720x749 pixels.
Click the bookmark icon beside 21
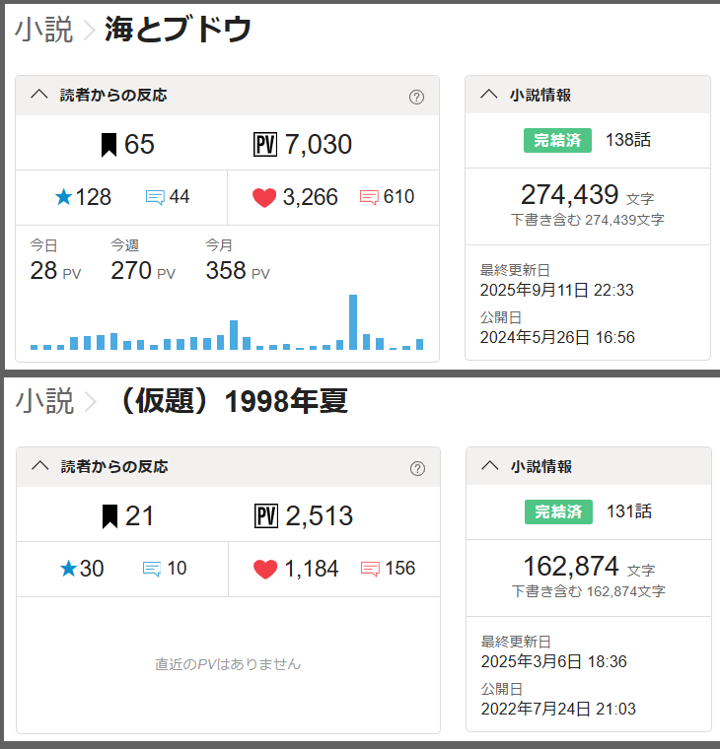click(x=109, y=515)
